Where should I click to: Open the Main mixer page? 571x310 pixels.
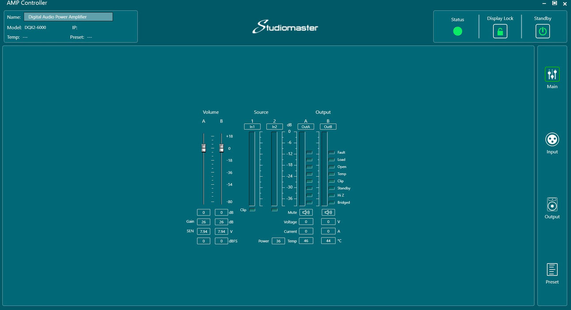[x=552, y=75]
